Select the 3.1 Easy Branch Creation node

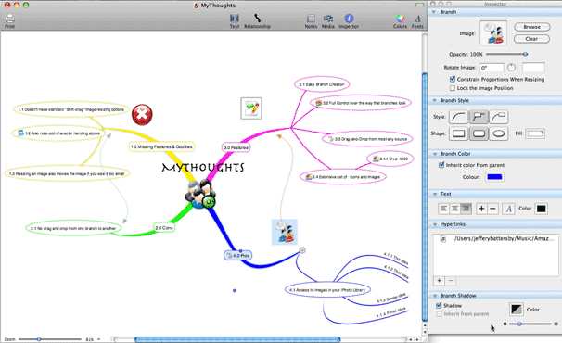[322, 84]
